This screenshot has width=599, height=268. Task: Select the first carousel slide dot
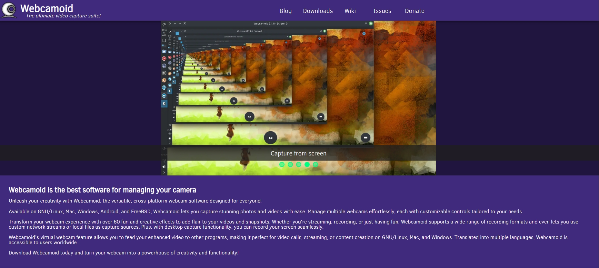tap(282, 164)
